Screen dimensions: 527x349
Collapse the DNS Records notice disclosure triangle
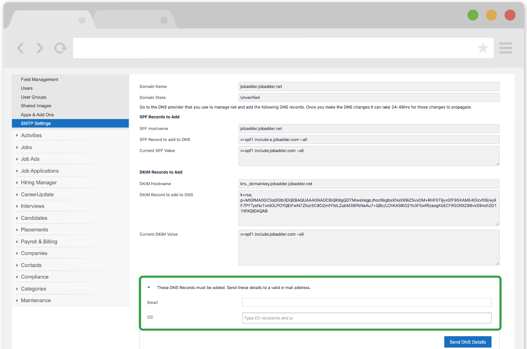pos(149,287)
